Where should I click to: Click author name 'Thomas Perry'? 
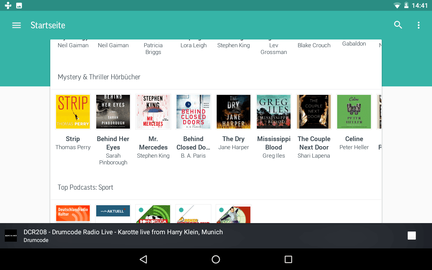(x=73, y=147)
